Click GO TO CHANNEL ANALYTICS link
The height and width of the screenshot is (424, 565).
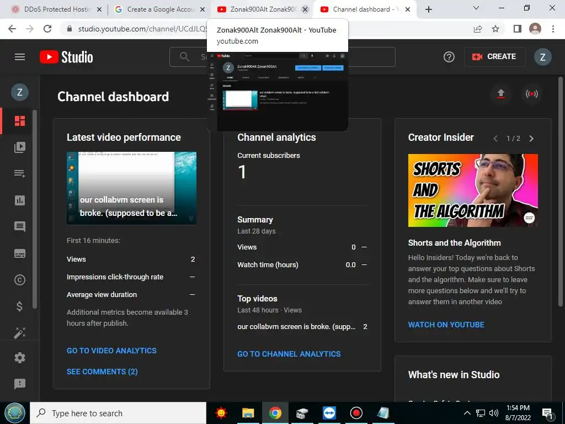(x=289, y=354)
